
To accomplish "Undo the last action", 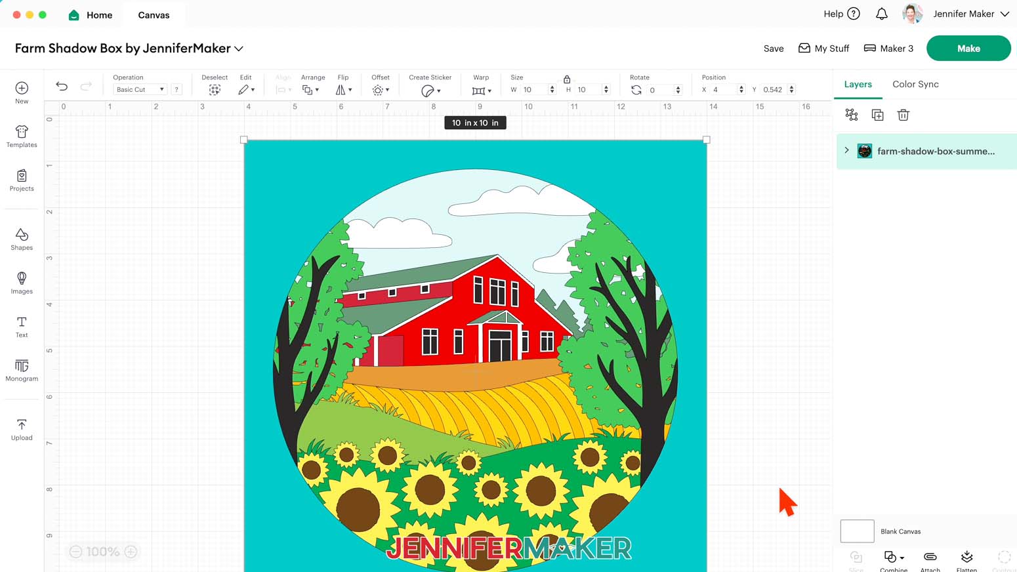I will click(62, 86).
